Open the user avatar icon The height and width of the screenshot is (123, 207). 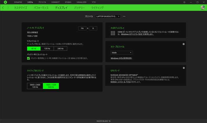pyautogui.click(x=203, y=8)
